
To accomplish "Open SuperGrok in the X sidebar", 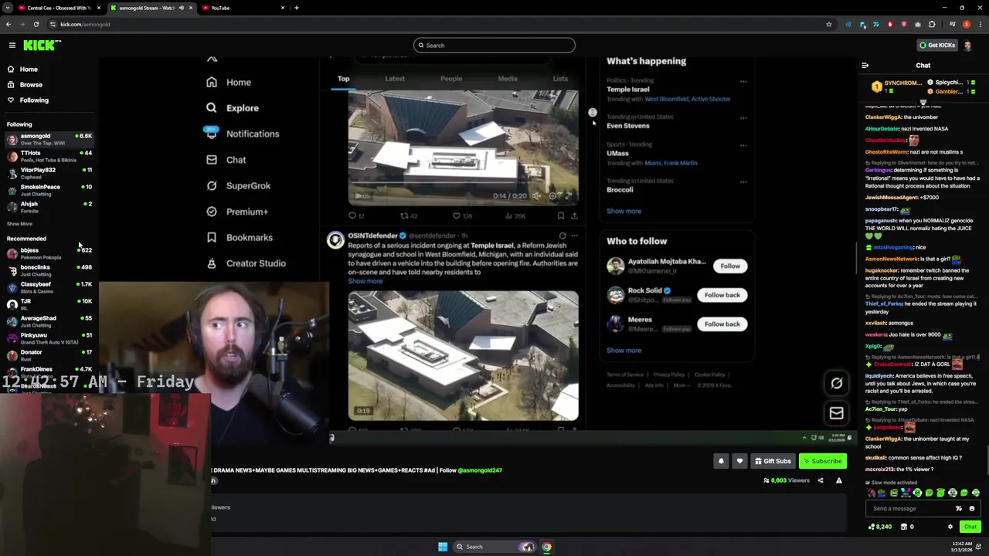I will point(239,186).
